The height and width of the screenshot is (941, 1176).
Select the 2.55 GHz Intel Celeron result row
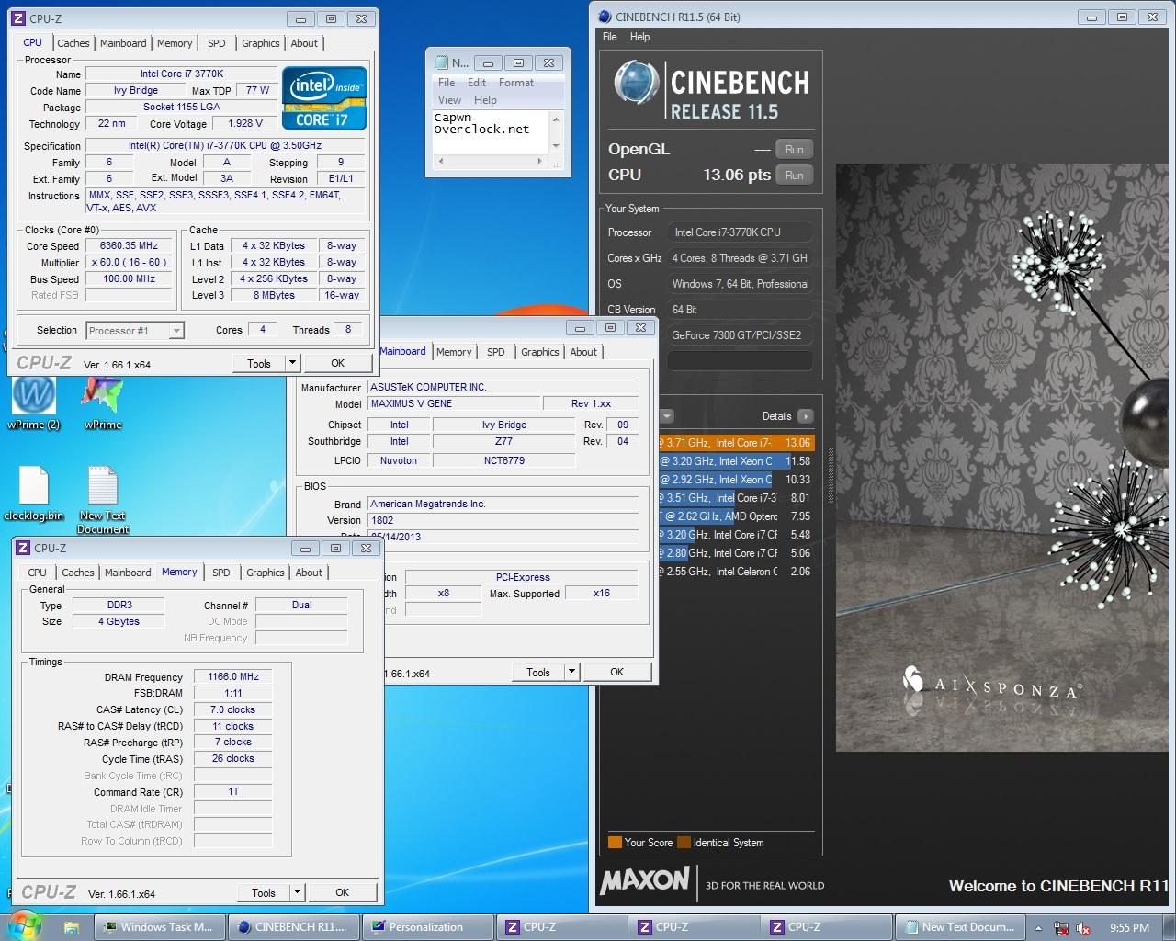point(736,572)
